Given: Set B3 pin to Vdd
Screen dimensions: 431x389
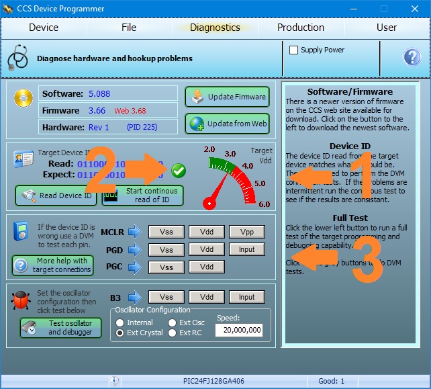Looking at the screenshot, I should tap(207, 297).
